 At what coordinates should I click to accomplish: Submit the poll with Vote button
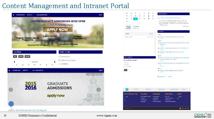tap(125, 70)
